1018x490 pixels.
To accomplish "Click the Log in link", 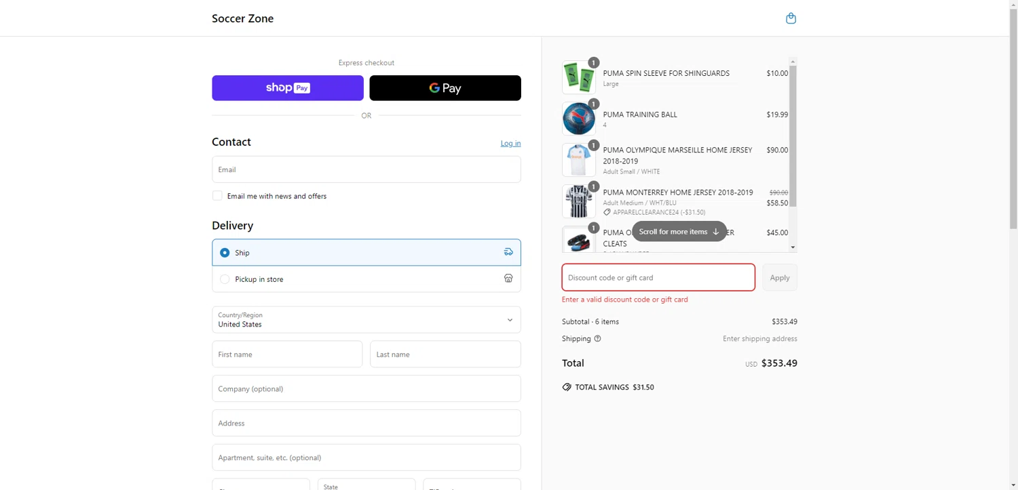I will coord(510,143).
